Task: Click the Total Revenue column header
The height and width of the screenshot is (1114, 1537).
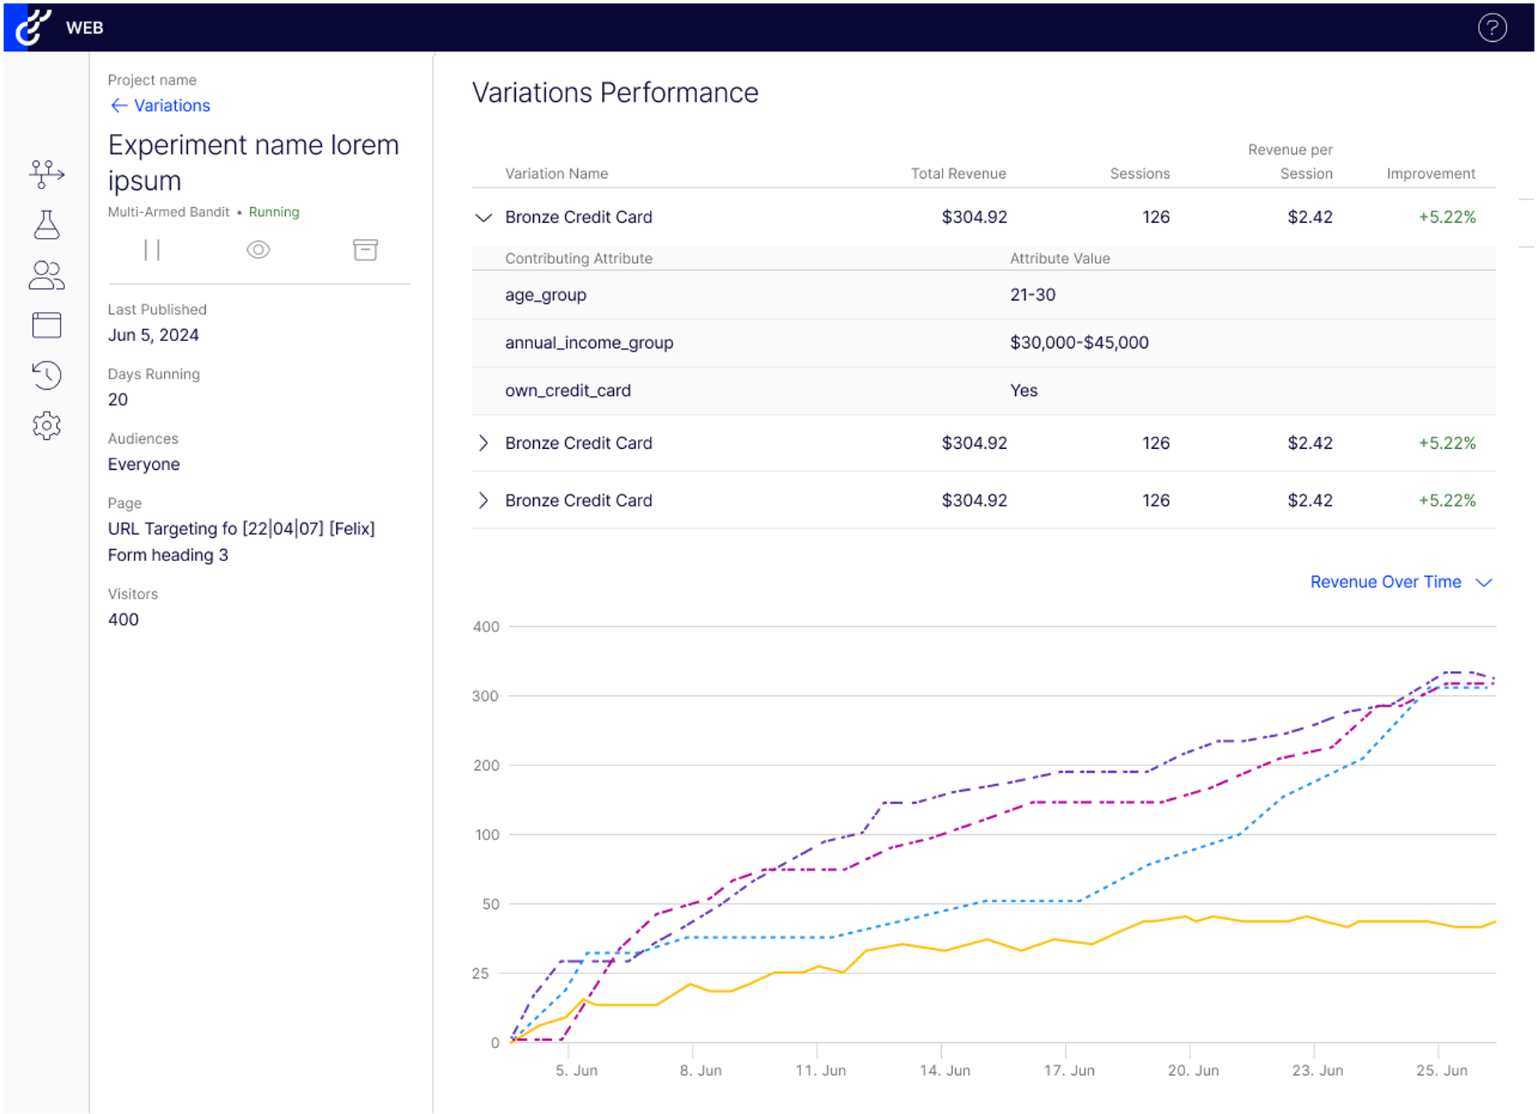Action: pos(958,174)
